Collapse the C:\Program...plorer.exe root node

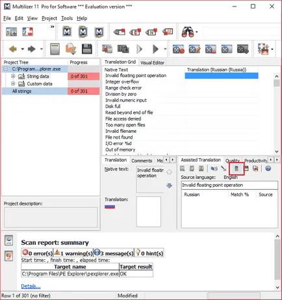[6, 69]
